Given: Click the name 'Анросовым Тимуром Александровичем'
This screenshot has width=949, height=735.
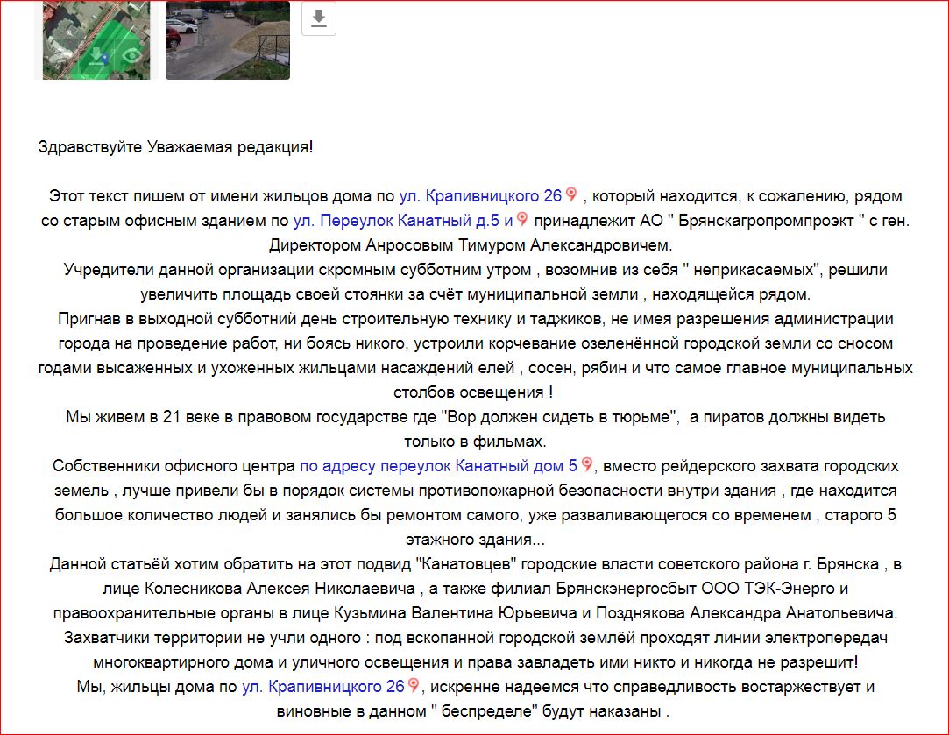Looking at the screenshot, I should click(x=525, y=244).
